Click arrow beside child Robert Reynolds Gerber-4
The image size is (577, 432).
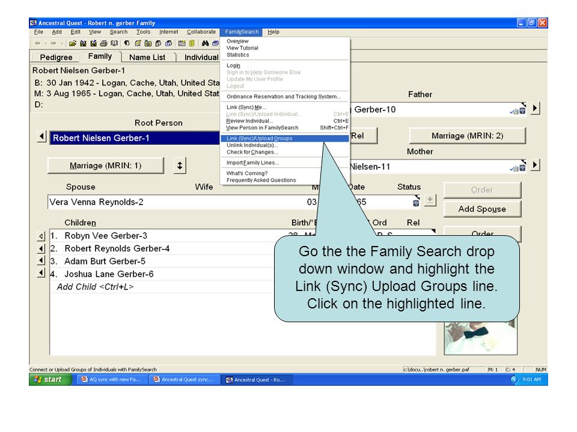coord(41,249)
